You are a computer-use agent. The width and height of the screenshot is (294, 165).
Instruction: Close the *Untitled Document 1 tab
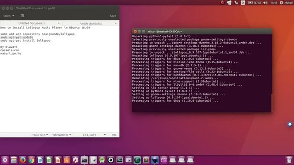pyautogui.click(x=59, y=23)
